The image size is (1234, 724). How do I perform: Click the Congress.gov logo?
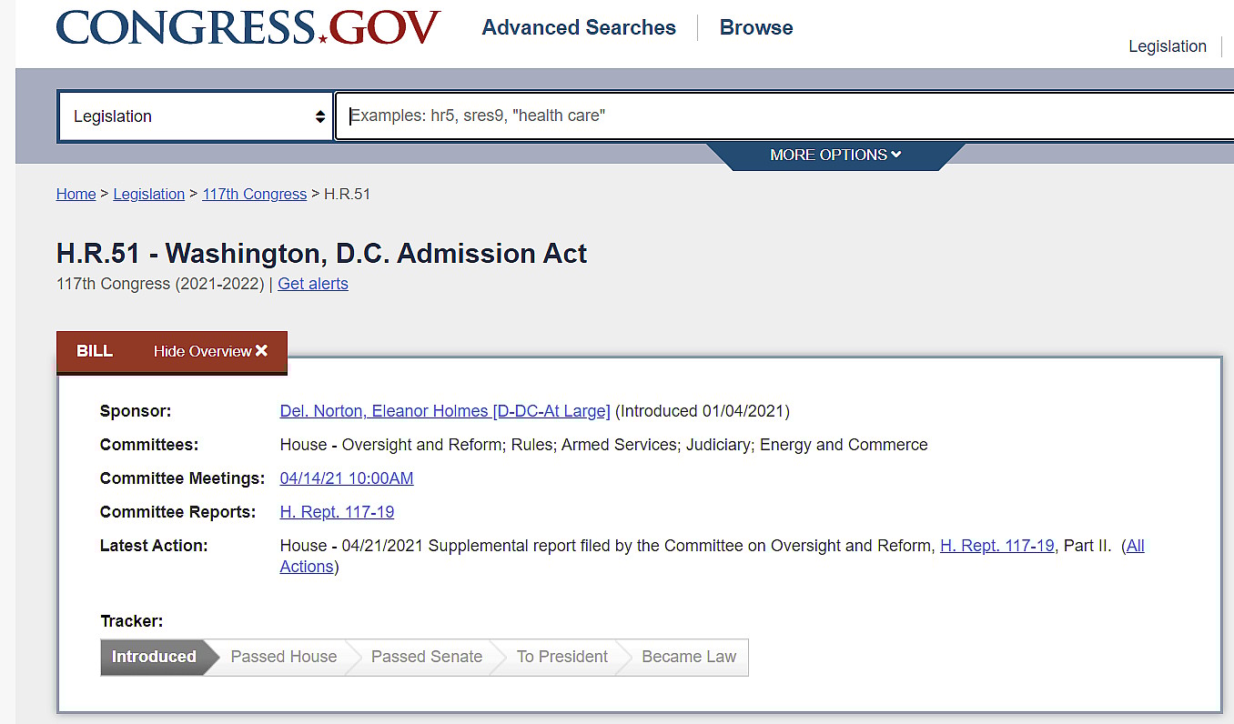click(248, 28)
